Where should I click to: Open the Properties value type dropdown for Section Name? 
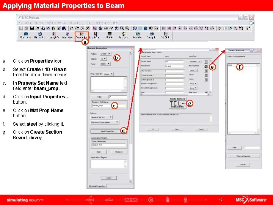[x=195, y=61]
